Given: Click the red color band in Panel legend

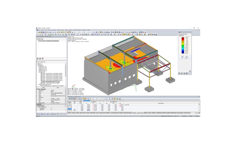Looking at the screenshot, I should (183, 39).
